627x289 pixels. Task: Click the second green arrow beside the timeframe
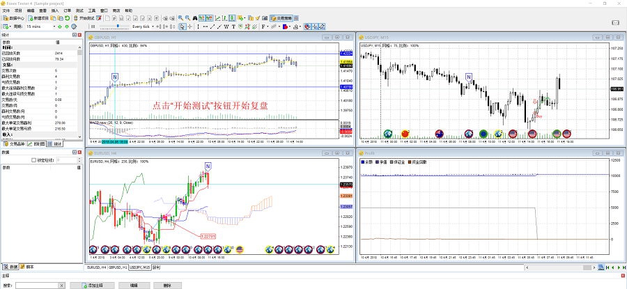tap(67, 26)
